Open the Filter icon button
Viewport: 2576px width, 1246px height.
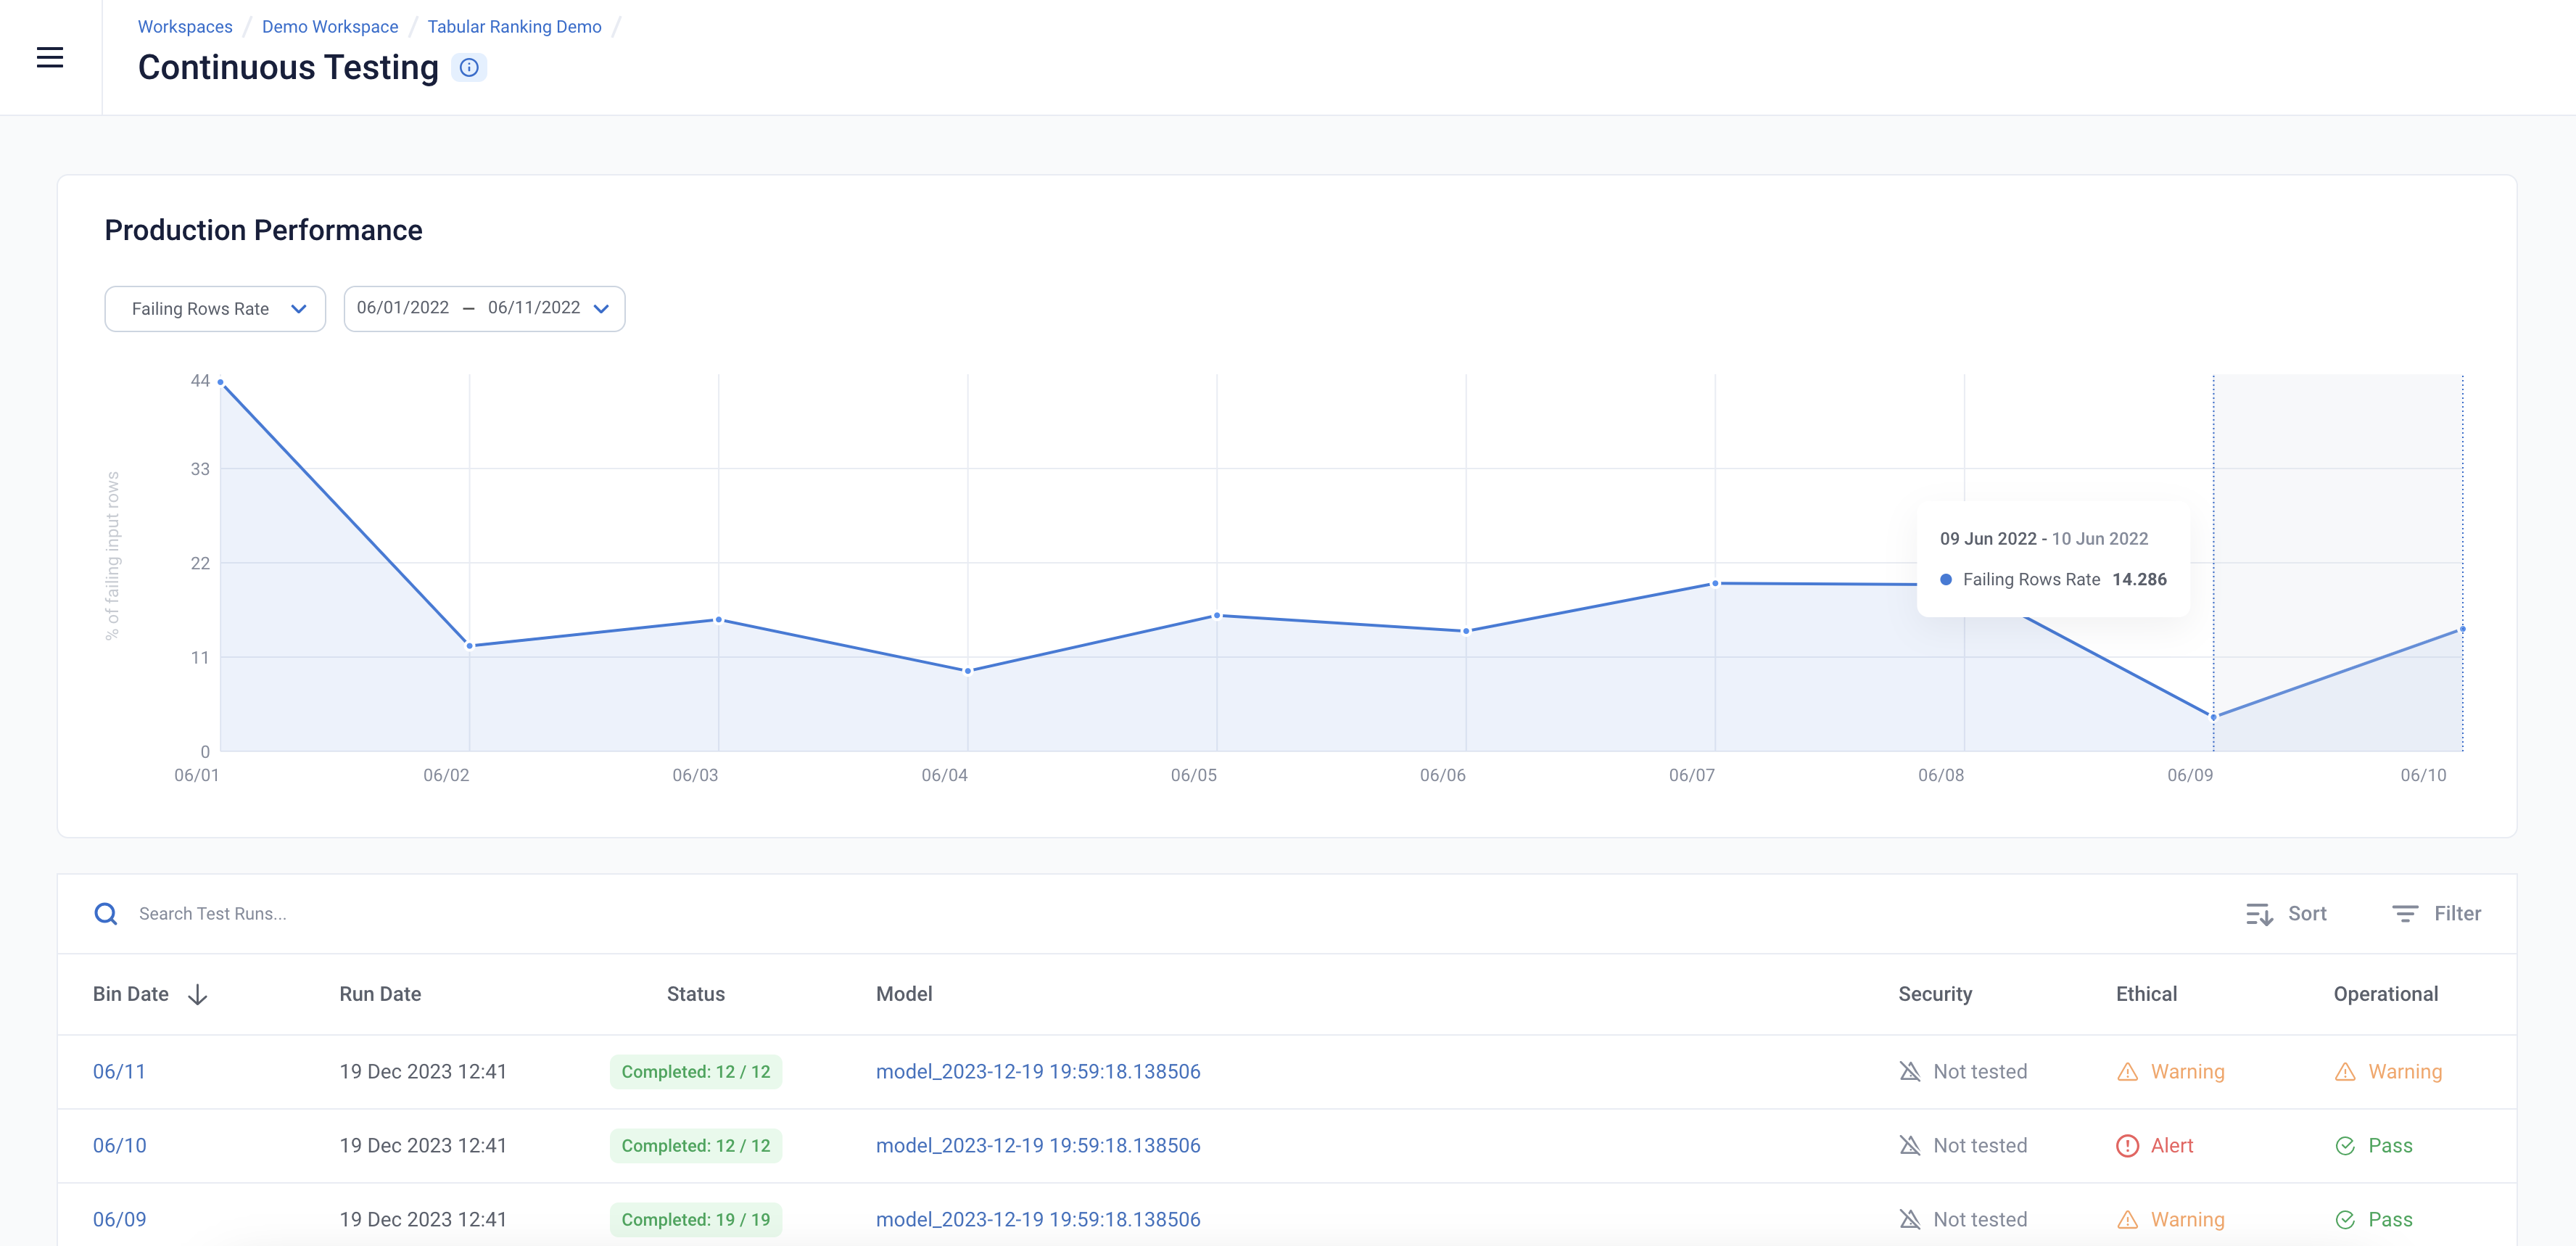coord(2405,914)
